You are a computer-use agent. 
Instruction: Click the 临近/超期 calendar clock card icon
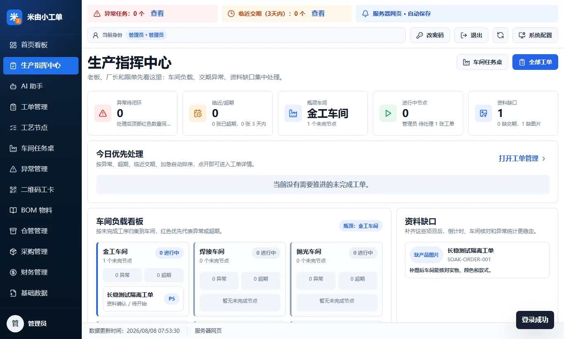tap(198, 113)
